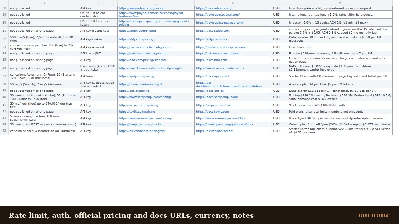This screenshot has width=399, height=224.
Task: Open Pusher channels pricing link
Action: pyautogui.click(x=145, y=47)
